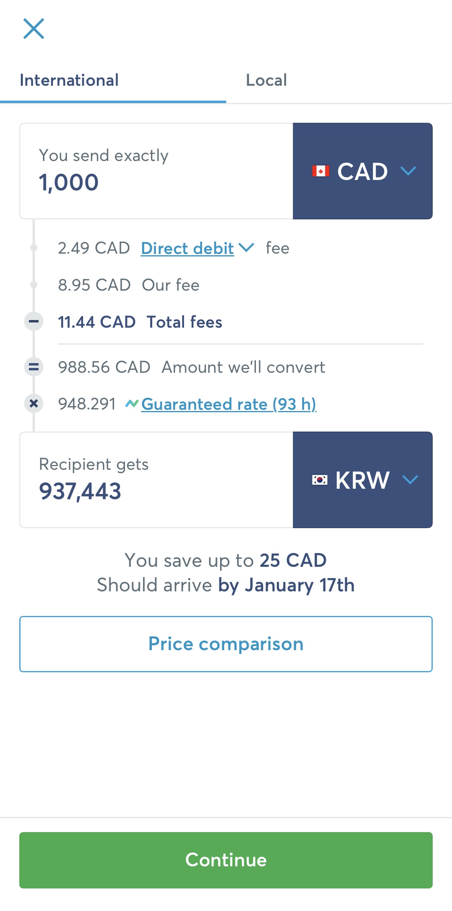452x911 pixels.
Task: Tap the green rate trend icon
Action: 132,403
